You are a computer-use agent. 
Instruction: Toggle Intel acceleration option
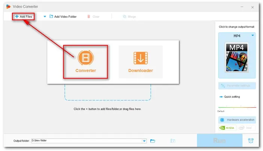tap(246, 128)
